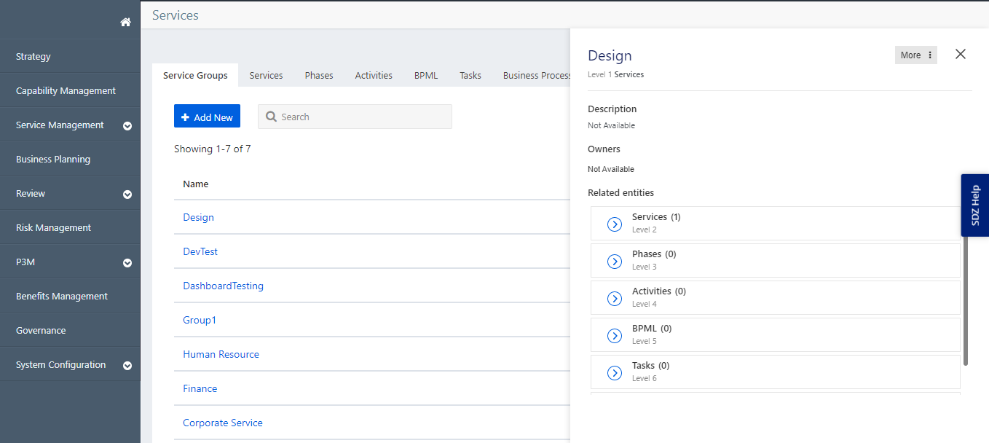Click the Services (1) entity label
The height and width of the screenshot is (443, 989).
pyautogui.click(x=656, y=217)
